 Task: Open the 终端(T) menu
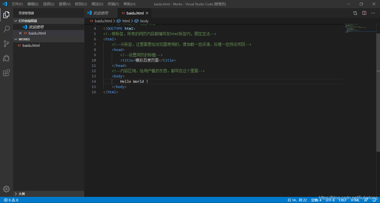pos(113,4)
